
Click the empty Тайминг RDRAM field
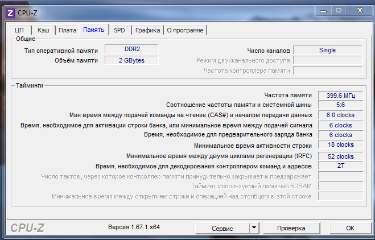[340, 186]
